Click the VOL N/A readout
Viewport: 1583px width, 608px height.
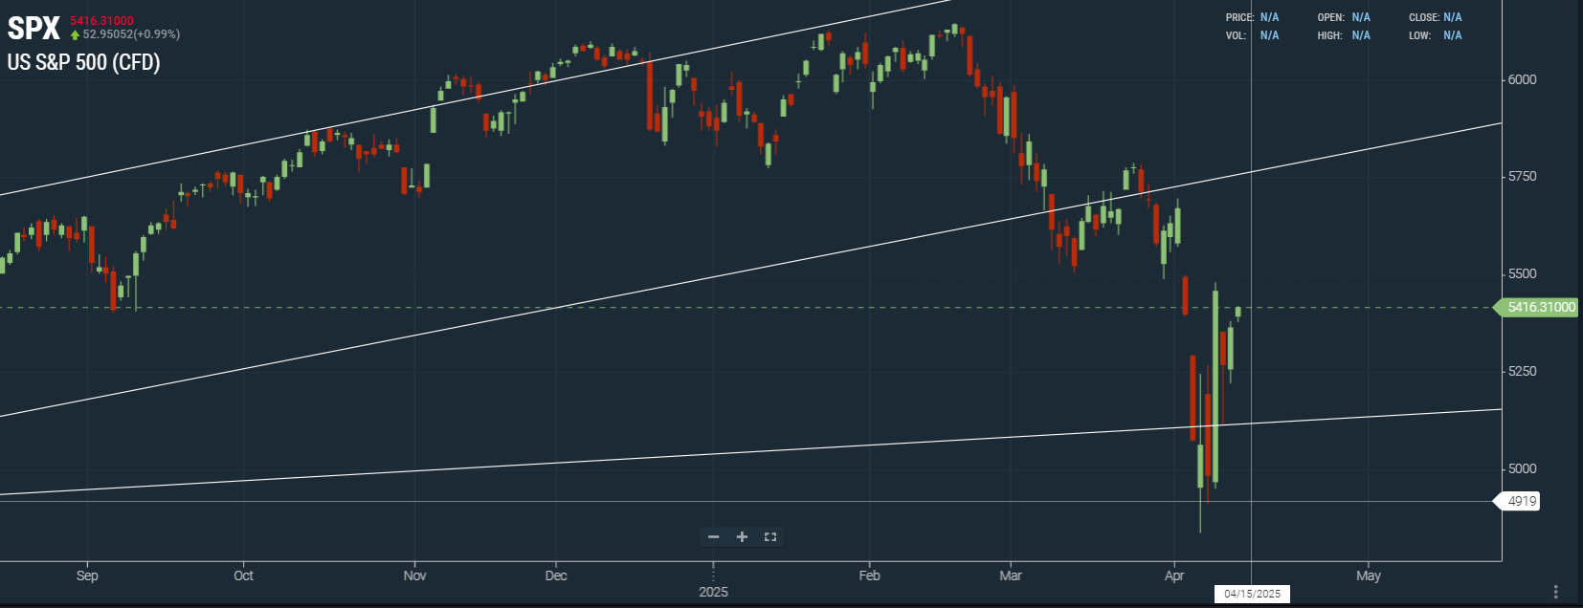click(1252, 35)
